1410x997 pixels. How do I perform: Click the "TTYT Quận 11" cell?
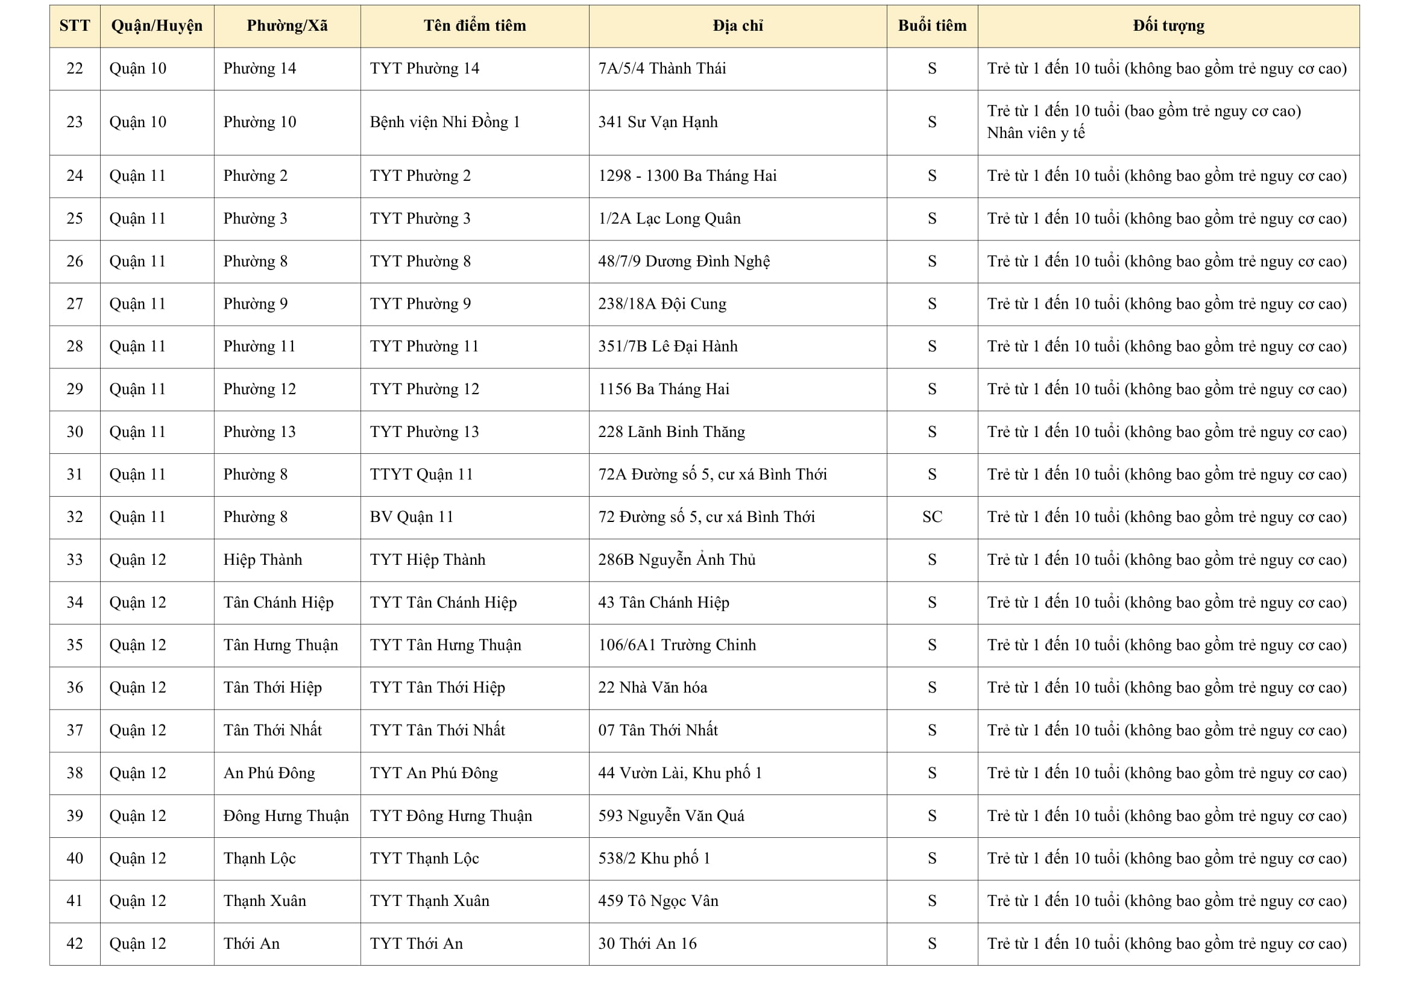coord(421,474)
